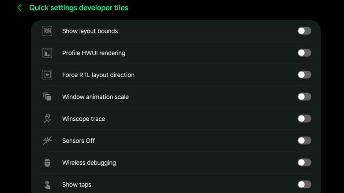Screen dimensions: 344x193
Task: Toggle Force RTL layout direction on
Action: (x=304, y=75)
